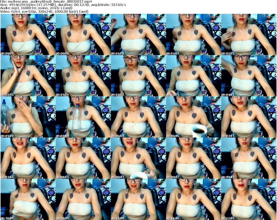277x220 pixels.
Task: Select the thumbnail stamped 00:05:20
Action: click(28, 117)
